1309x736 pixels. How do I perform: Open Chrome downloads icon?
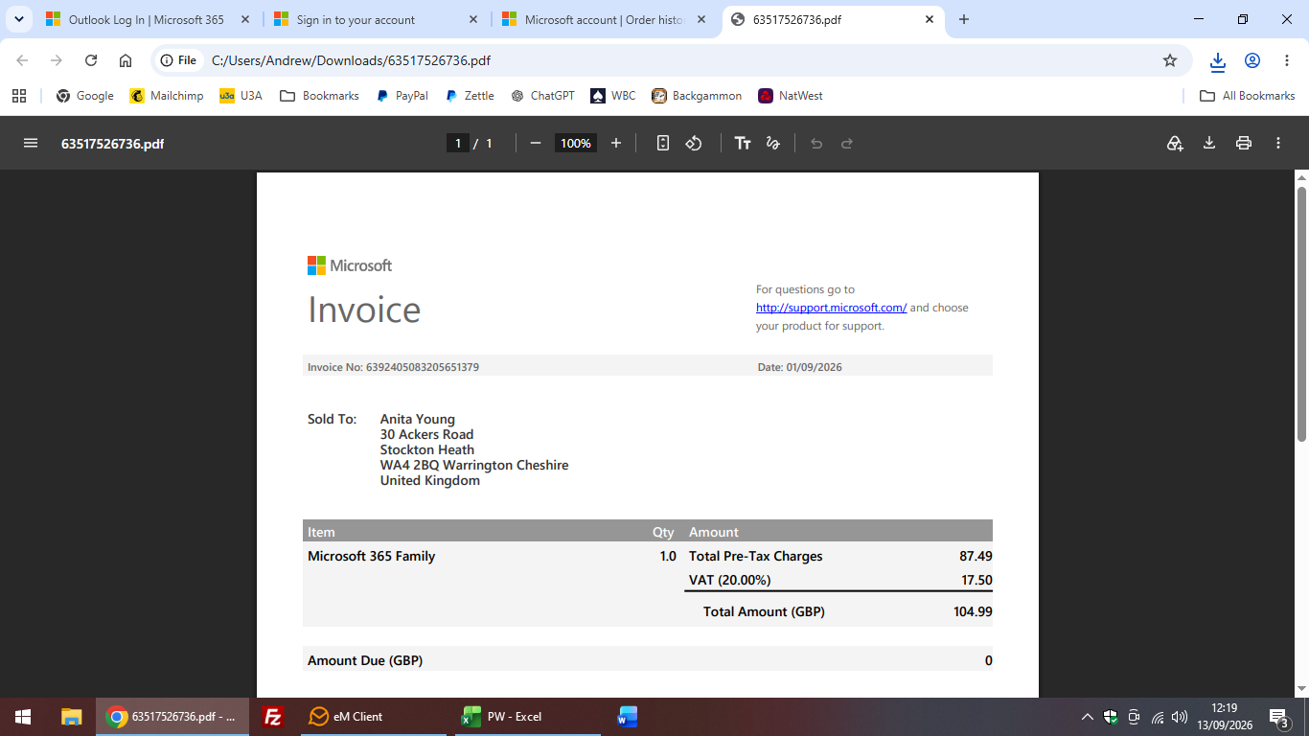pyautogui.click(x=1218, y=60)
